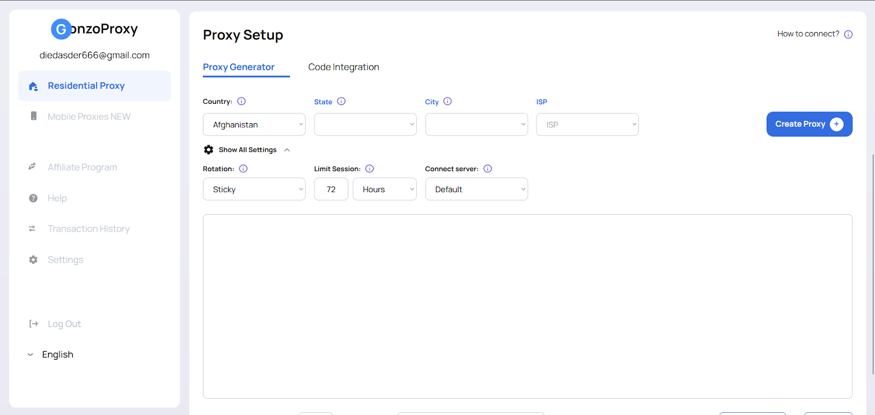Click the GonzoProxy logo icon
Viewport: 875px width, 415px height.
coord(61,29)
